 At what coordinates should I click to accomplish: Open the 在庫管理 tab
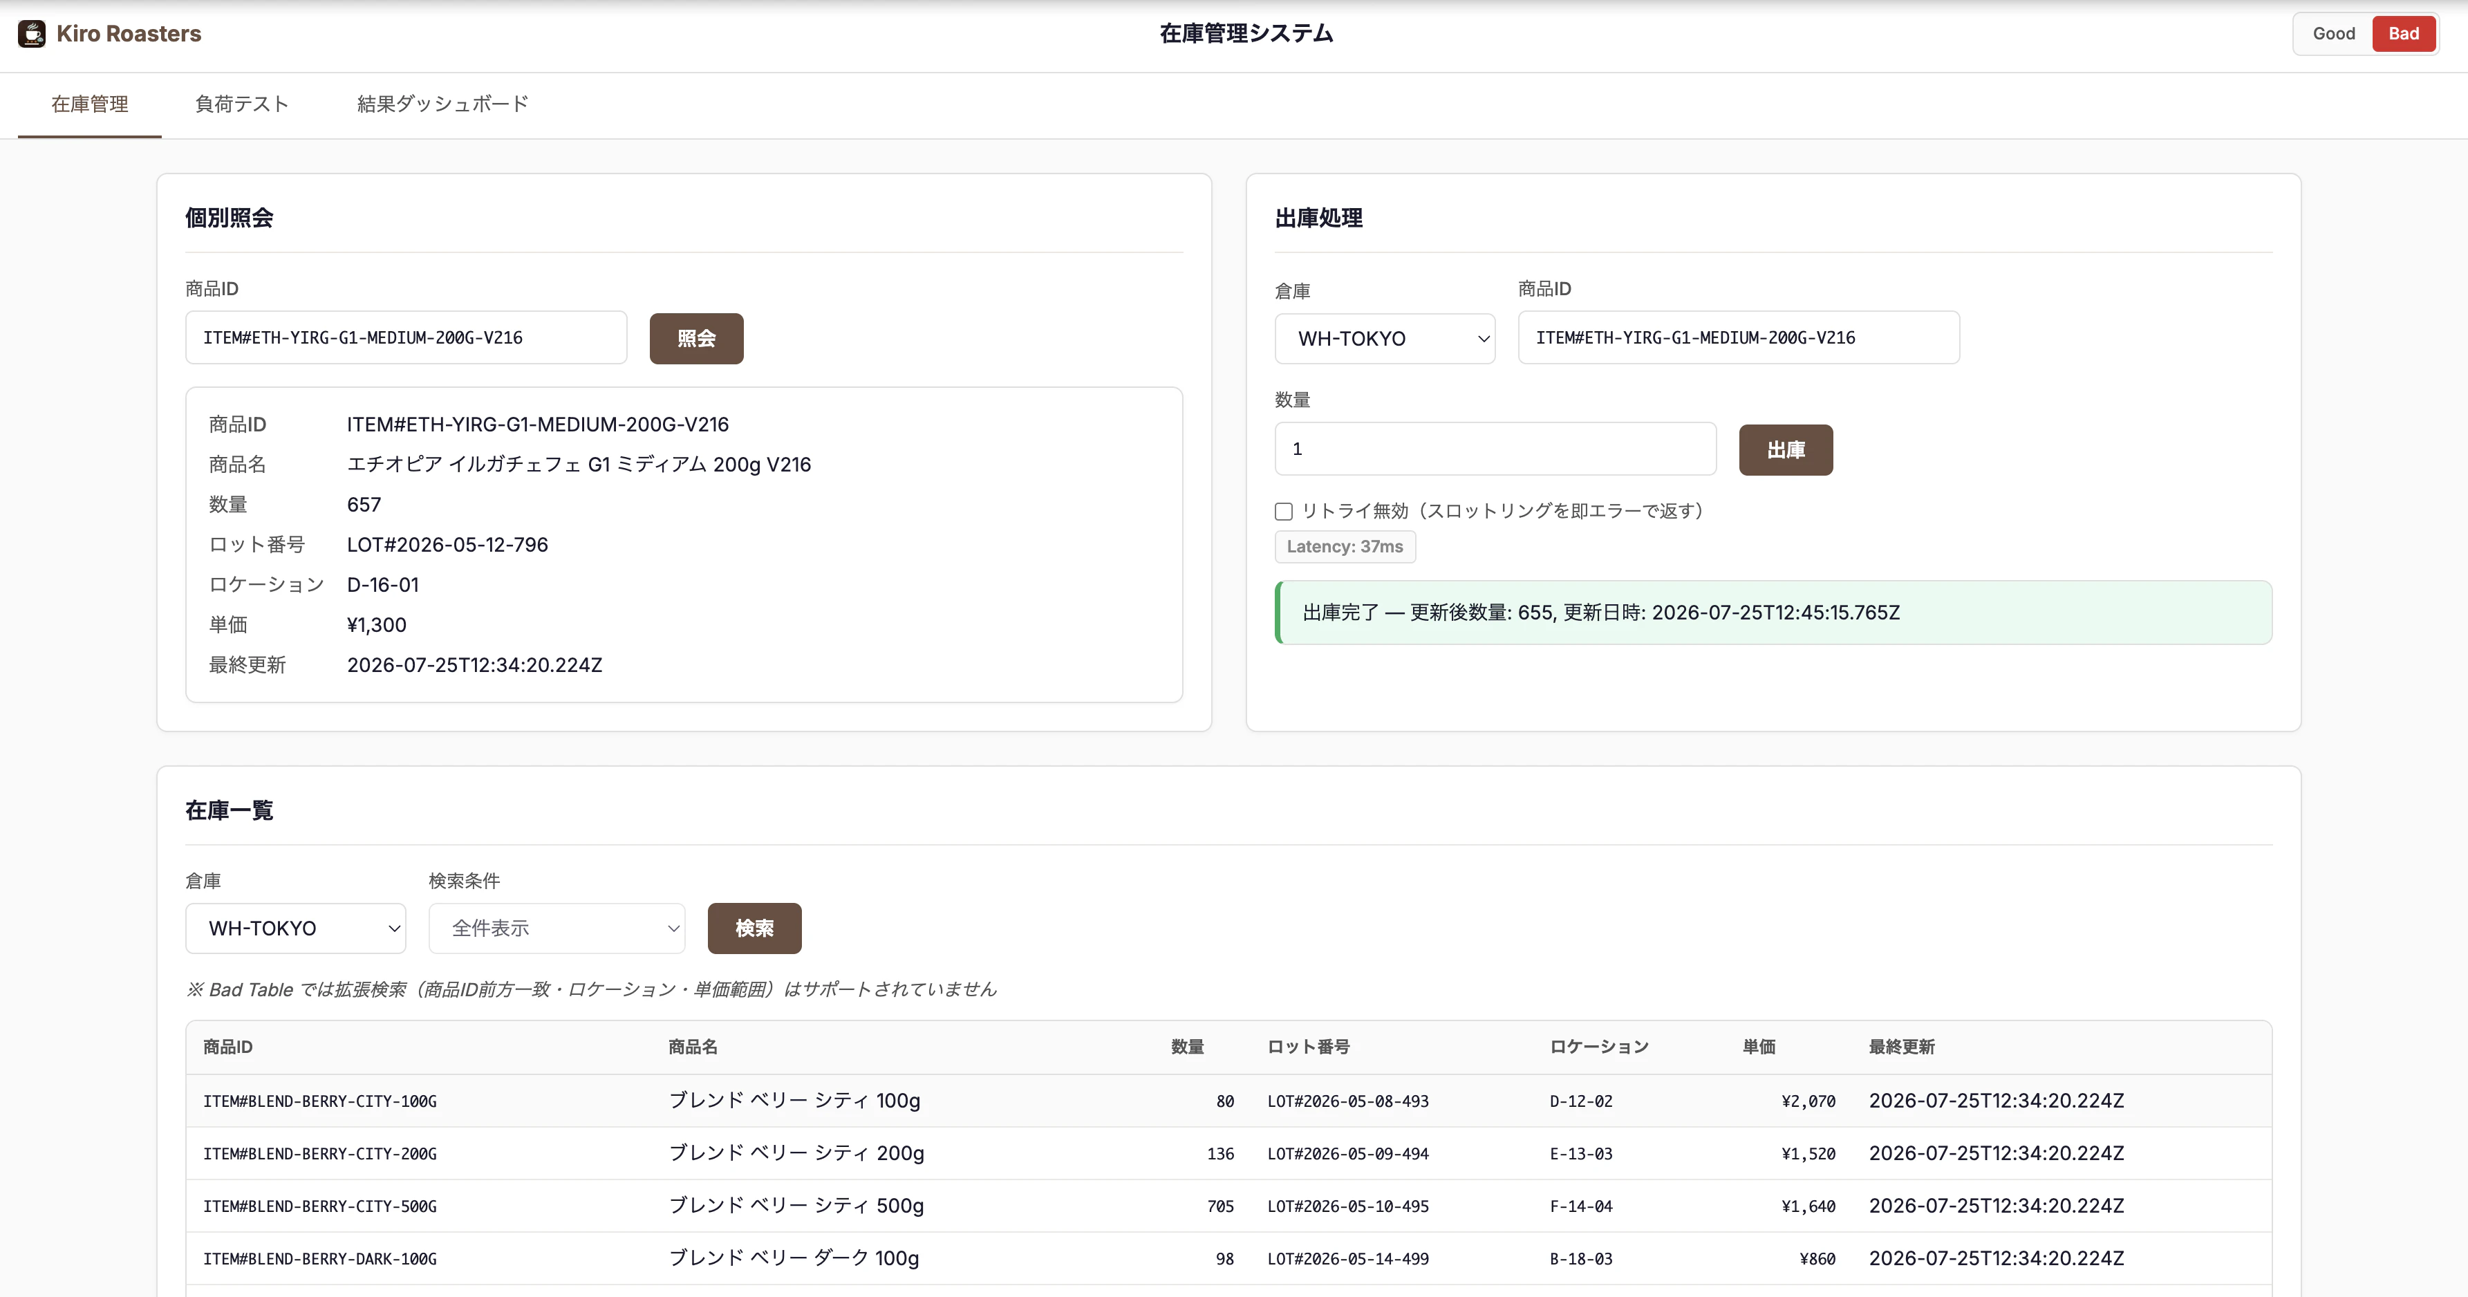pyautogui.click(x=89, y=104)
